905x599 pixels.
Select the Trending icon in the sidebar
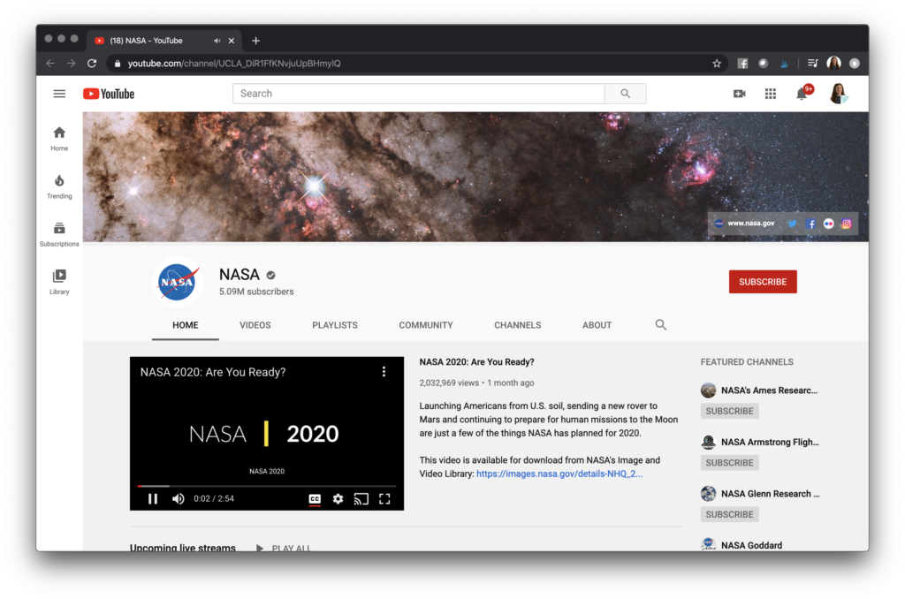pos(58,182)
